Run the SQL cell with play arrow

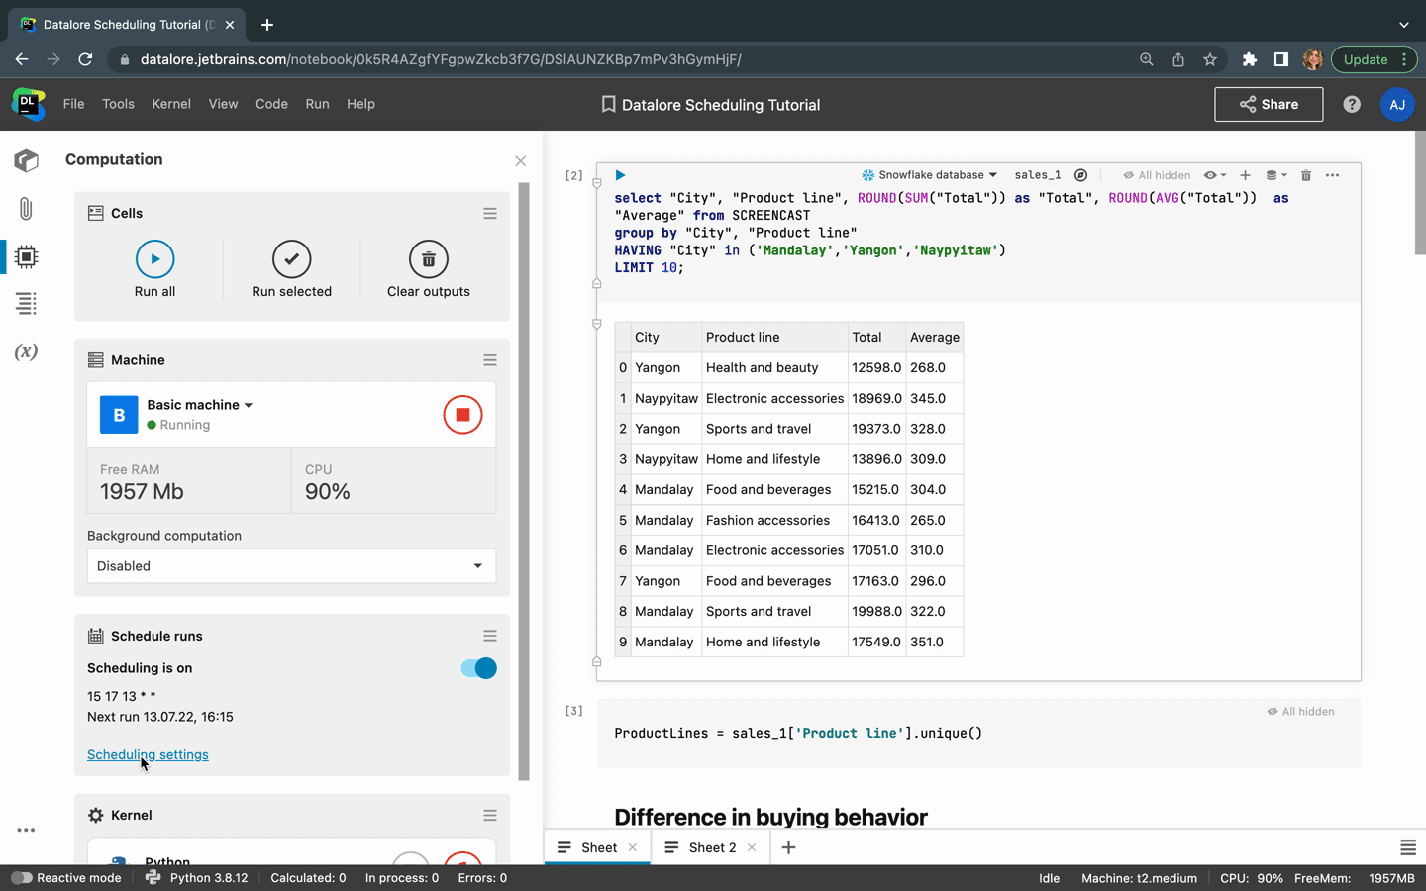point(620,175)
